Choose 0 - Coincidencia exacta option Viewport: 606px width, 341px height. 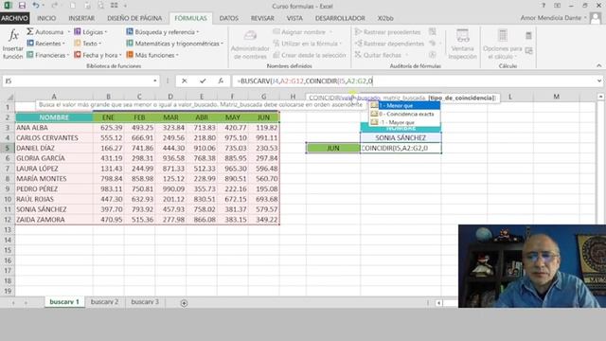(404, 114)
